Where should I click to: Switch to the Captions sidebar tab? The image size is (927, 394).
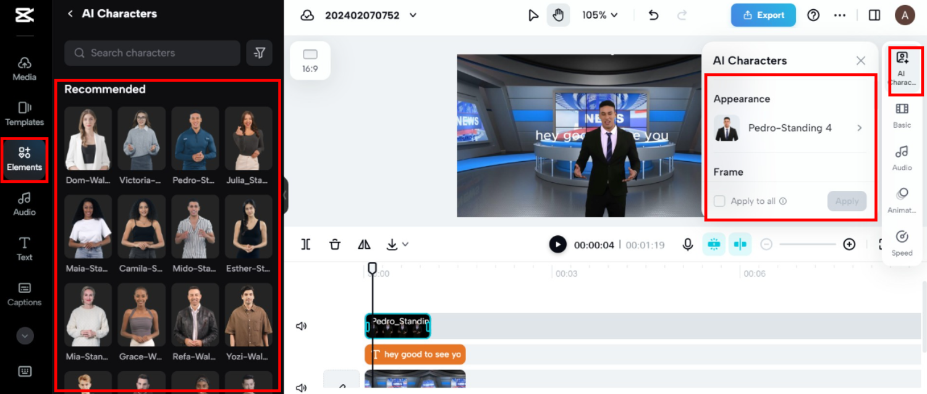[25, 294]
